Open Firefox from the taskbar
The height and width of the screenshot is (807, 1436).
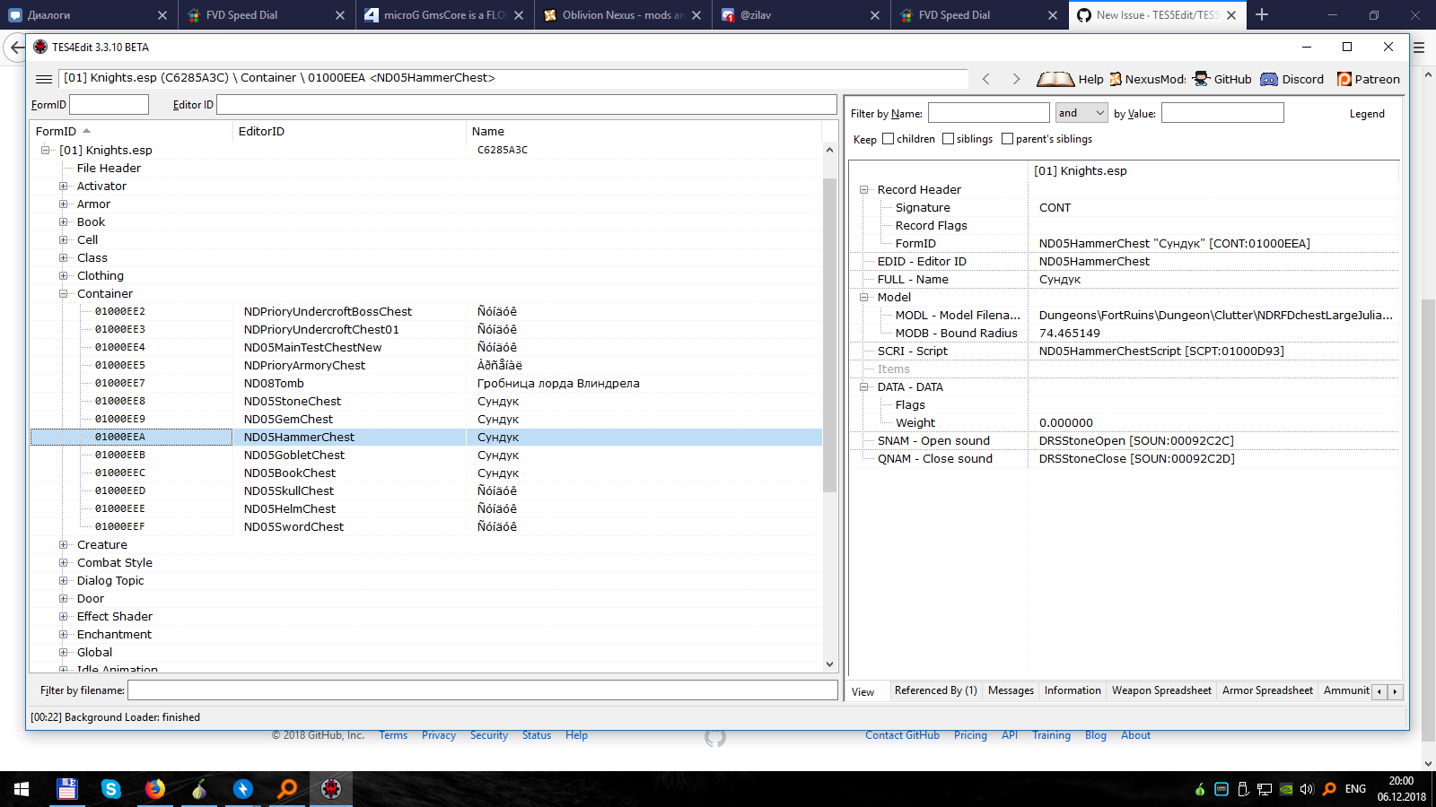(x=155, y=789)
